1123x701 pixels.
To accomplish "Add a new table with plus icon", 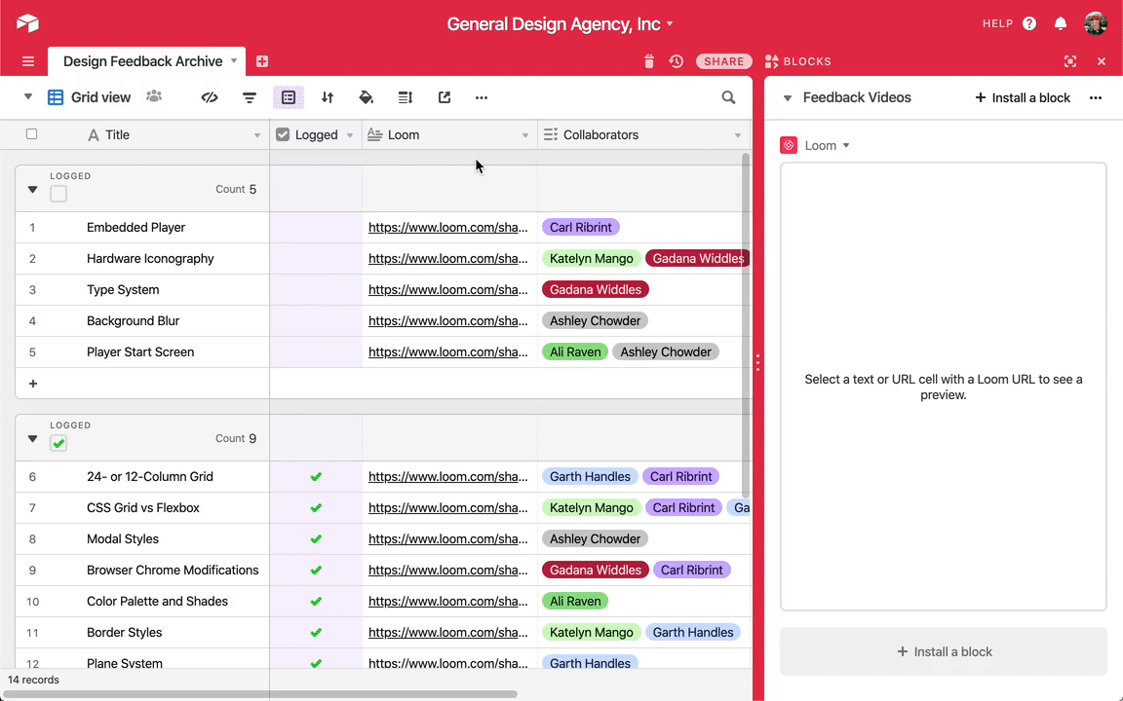I will [262, 61].
